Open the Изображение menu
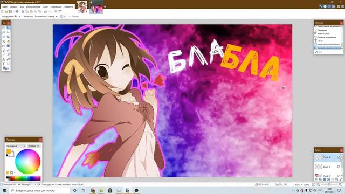Screen dimensions: 345x194 (x=33, y=7)
